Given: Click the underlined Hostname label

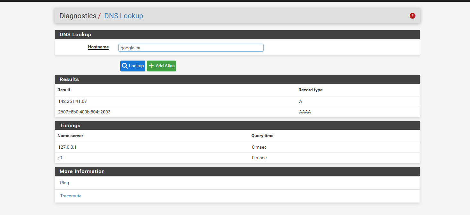Looking at the screenshot, I should click(98, 47).
